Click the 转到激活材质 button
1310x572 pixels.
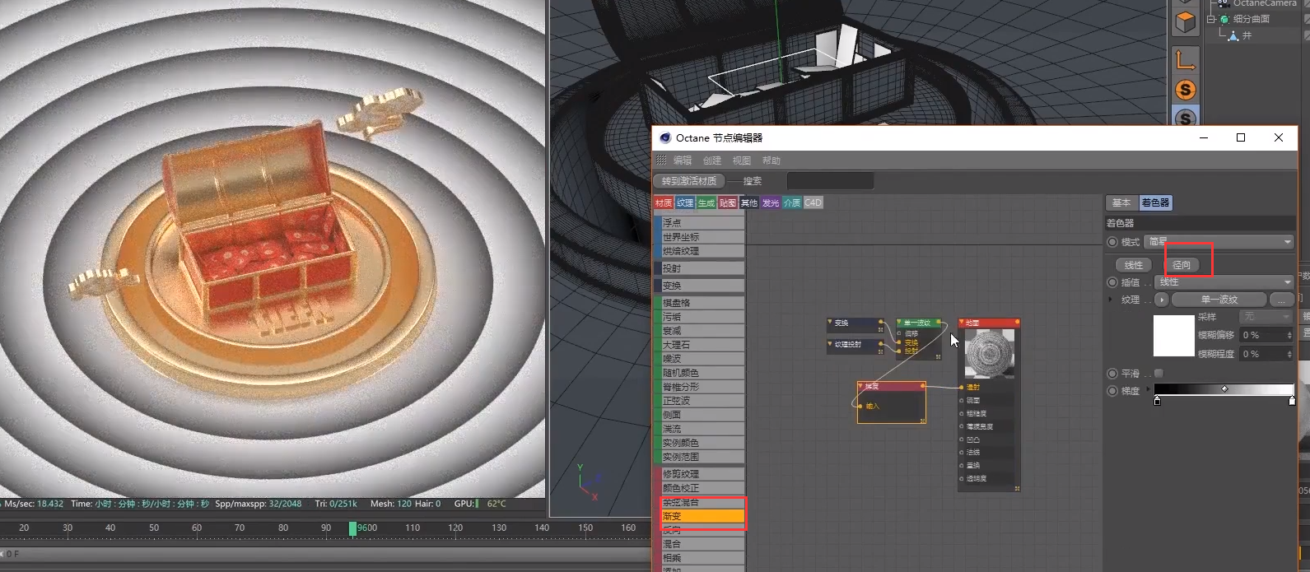[x=690, y=181]
